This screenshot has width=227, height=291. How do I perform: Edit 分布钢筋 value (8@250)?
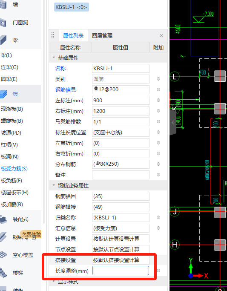coord(121,164)
